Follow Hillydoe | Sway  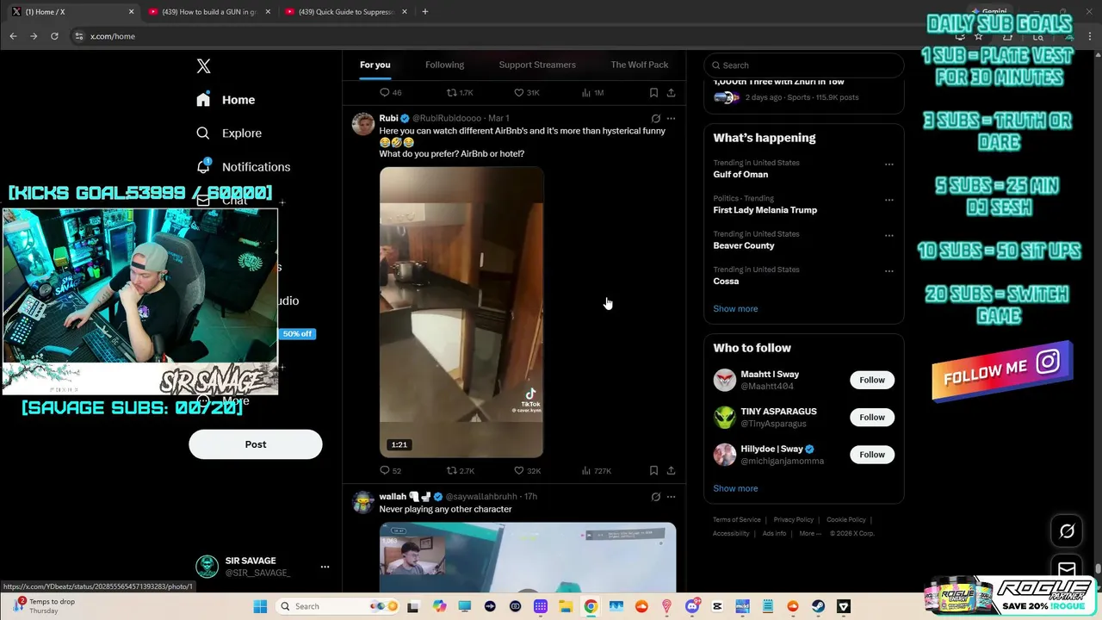pyautogui.click(x=872, y=454)
